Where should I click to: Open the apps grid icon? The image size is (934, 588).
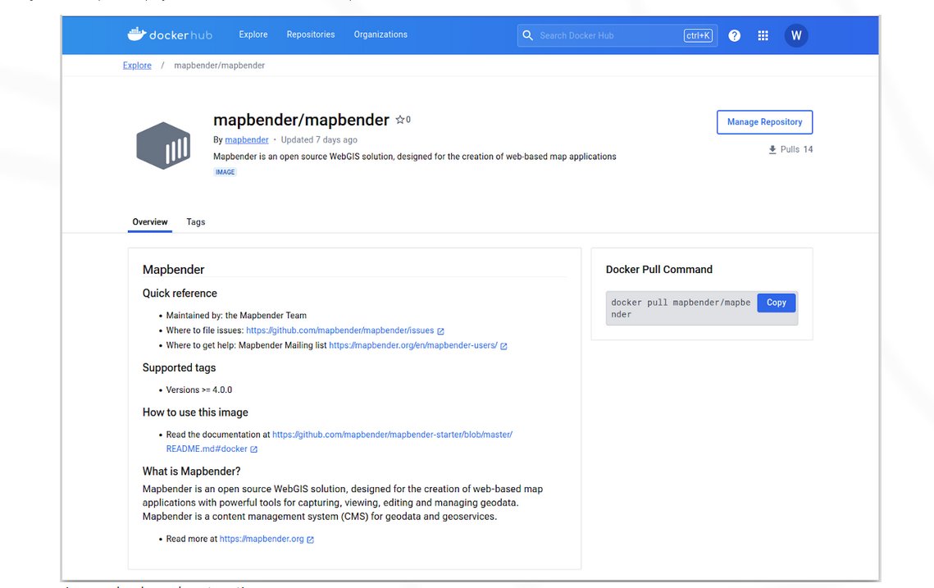[x=763, y=36]
